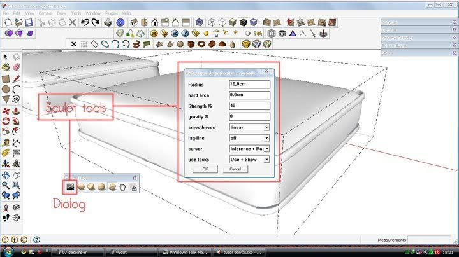This screenshot has width=459, height=257.
Task: Choose the Arc drawing tool
Action: click(x=16, y=89)
